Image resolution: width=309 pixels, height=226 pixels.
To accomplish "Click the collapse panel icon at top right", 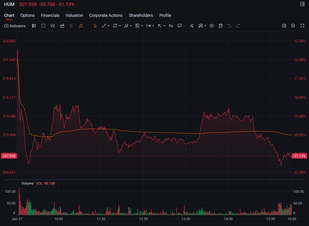I will (302, 4).
